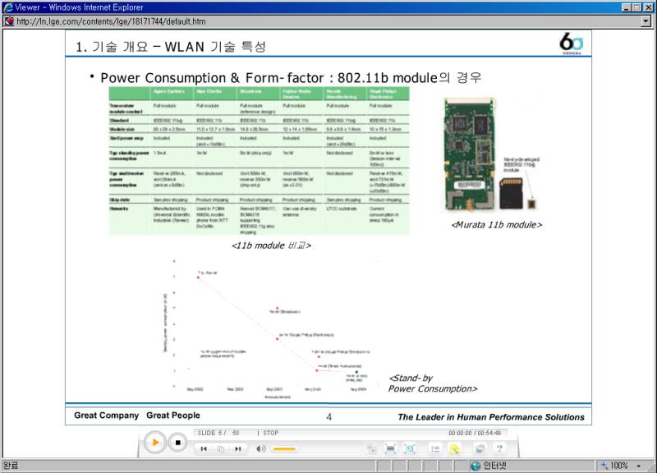Click the settings icon left of help
Screen dimensions: 657x473
pyautogui.click(x=480, y=449)
